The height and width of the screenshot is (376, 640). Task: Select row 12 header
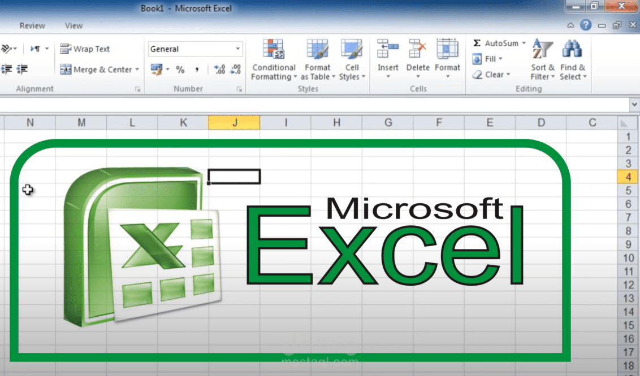tap(628, 285)
